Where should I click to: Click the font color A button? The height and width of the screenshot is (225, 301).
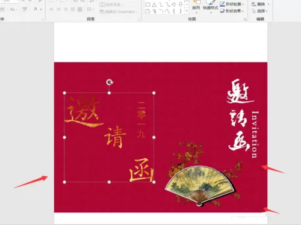click(36, 9)
